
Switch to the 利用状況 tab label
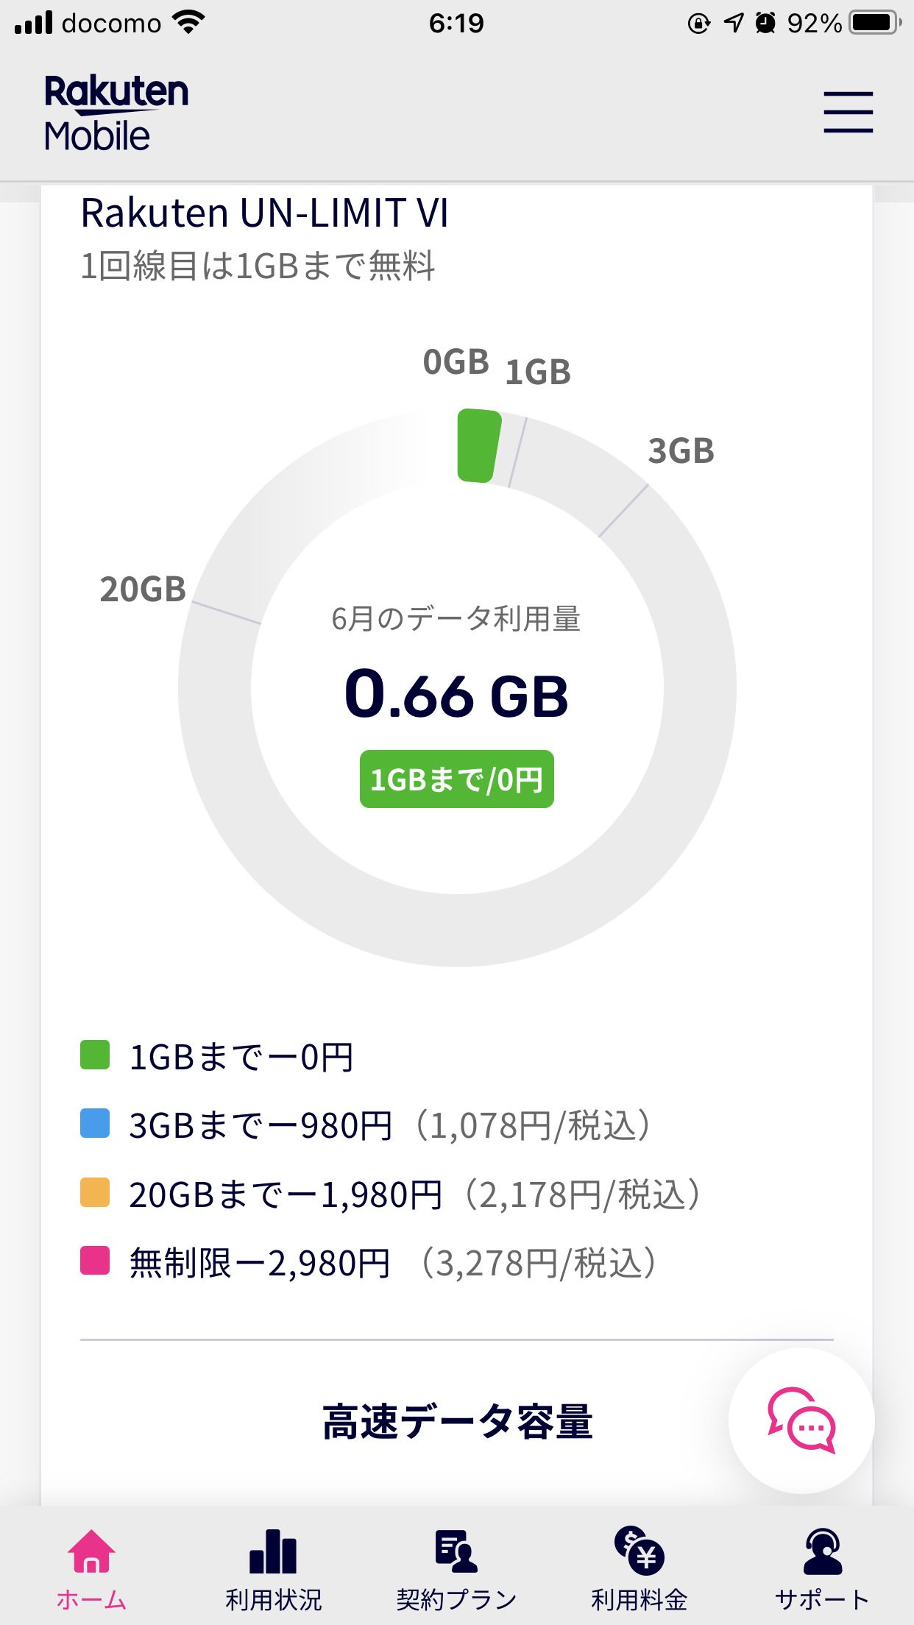[273, 1599]
